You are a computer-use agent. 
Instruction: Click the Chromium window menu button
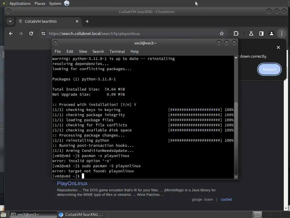pos(8,11)
